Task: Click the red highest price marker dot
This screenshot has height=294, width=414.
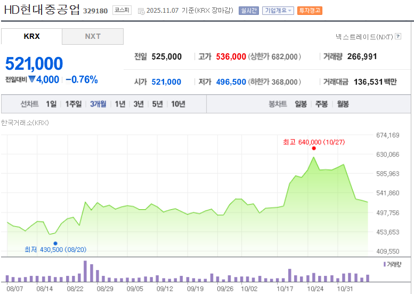Action: (314, 148)
